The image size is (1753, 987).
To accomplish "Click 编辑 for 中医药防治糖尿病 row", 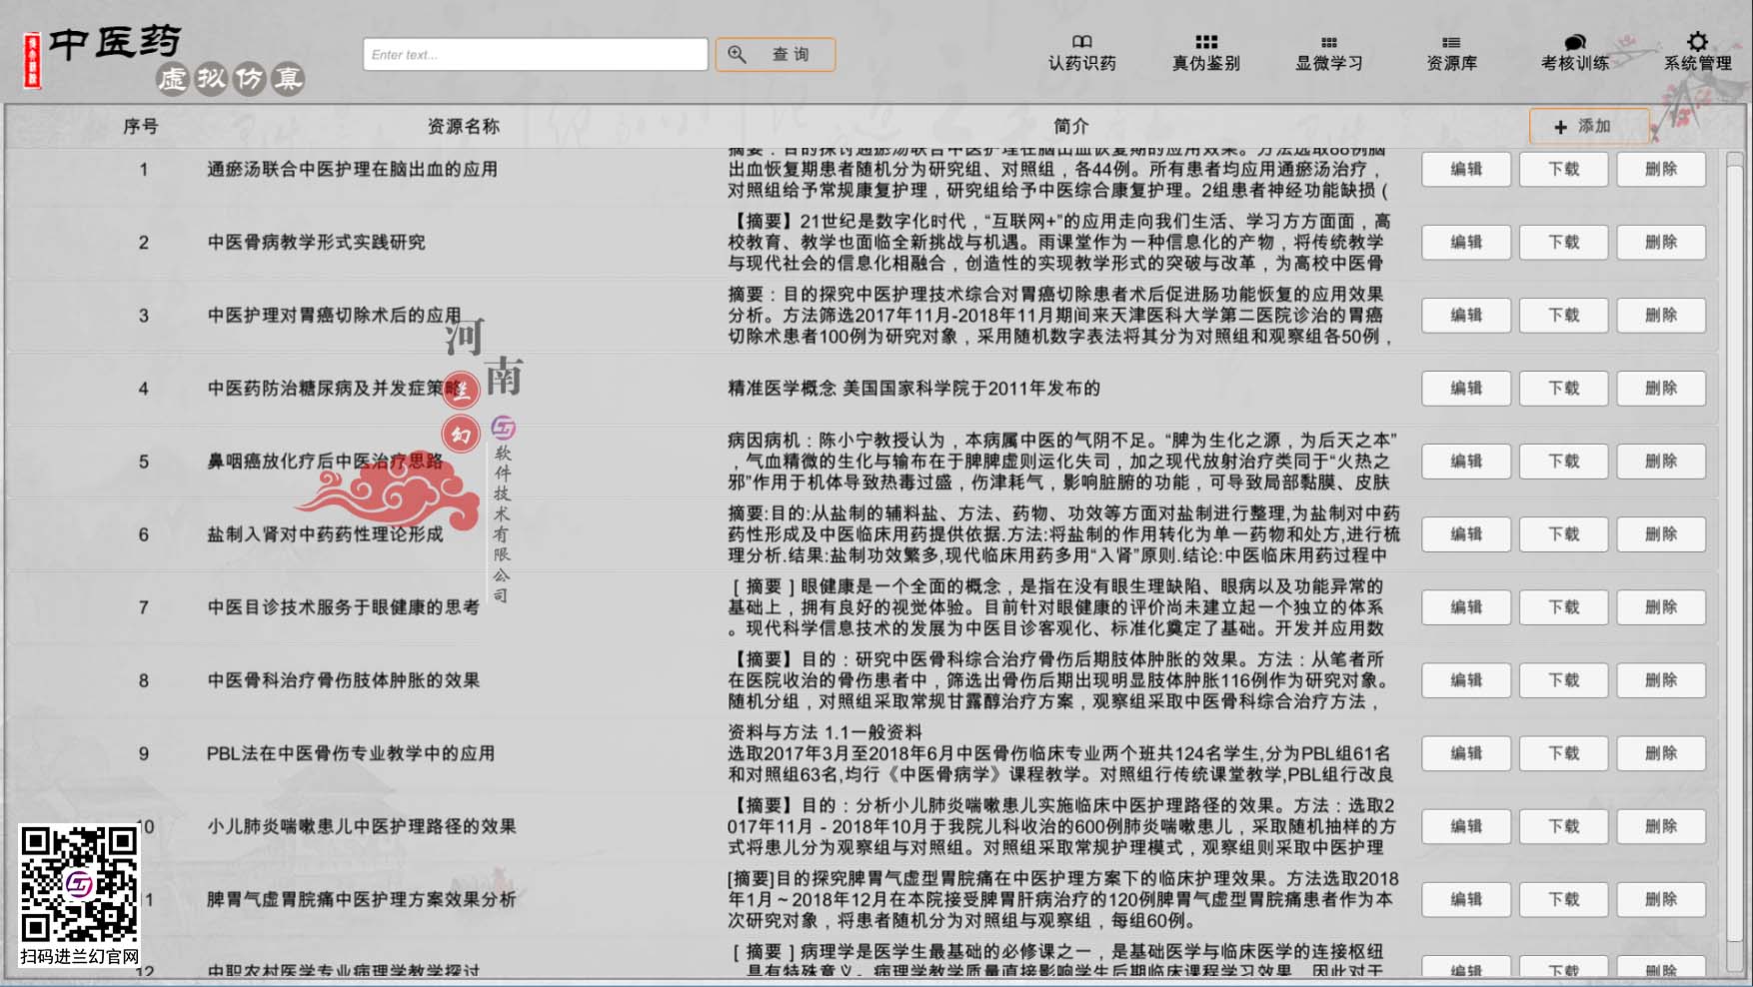I will pyautogui.click(x=1465, y=388).
